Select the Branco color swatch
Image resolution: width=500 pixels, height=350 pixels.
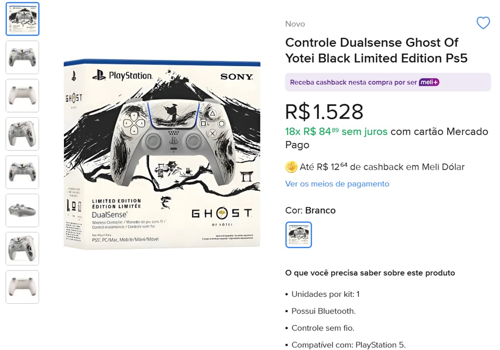[298, 235]
